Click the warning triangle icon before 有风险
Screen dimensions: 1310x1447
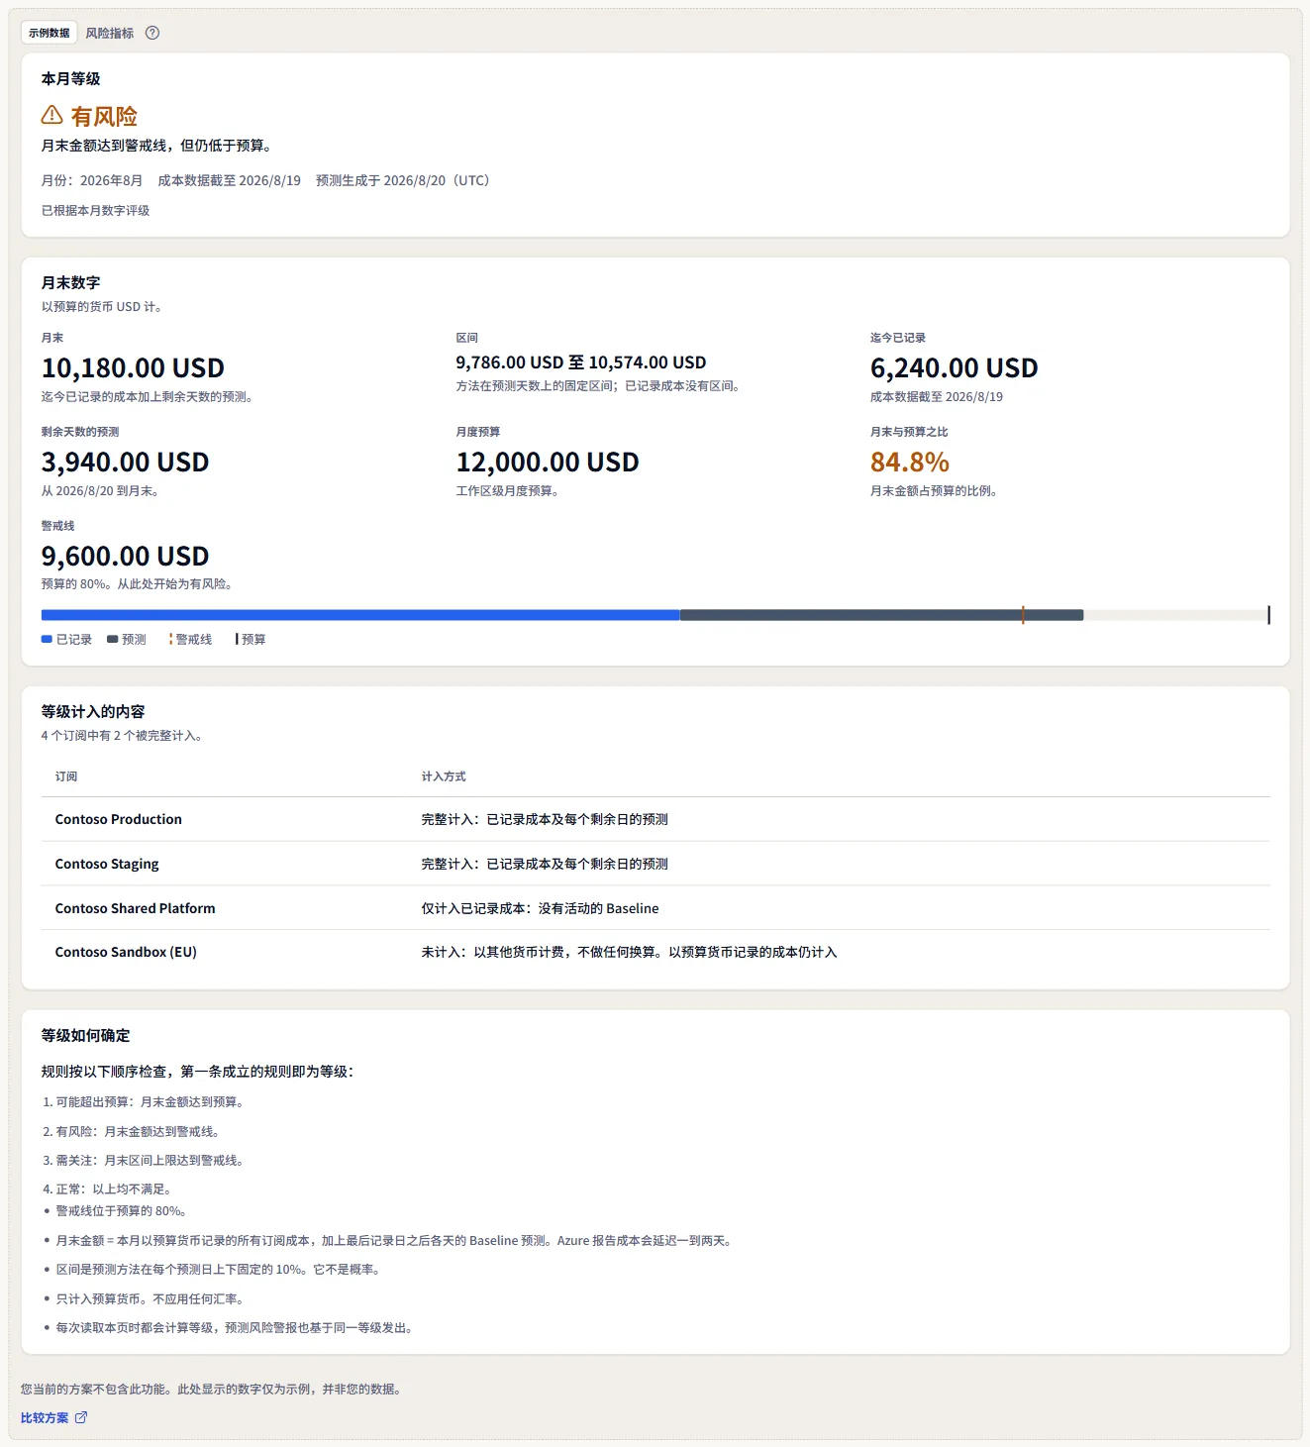click(51, 116)
